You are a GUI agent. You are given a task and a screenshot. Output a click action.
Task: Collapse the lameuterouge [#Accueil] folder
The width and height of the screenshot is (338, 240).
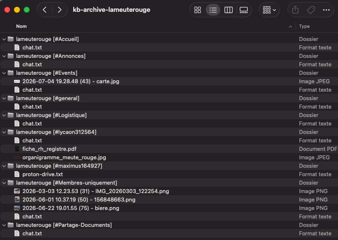[4, 39]
